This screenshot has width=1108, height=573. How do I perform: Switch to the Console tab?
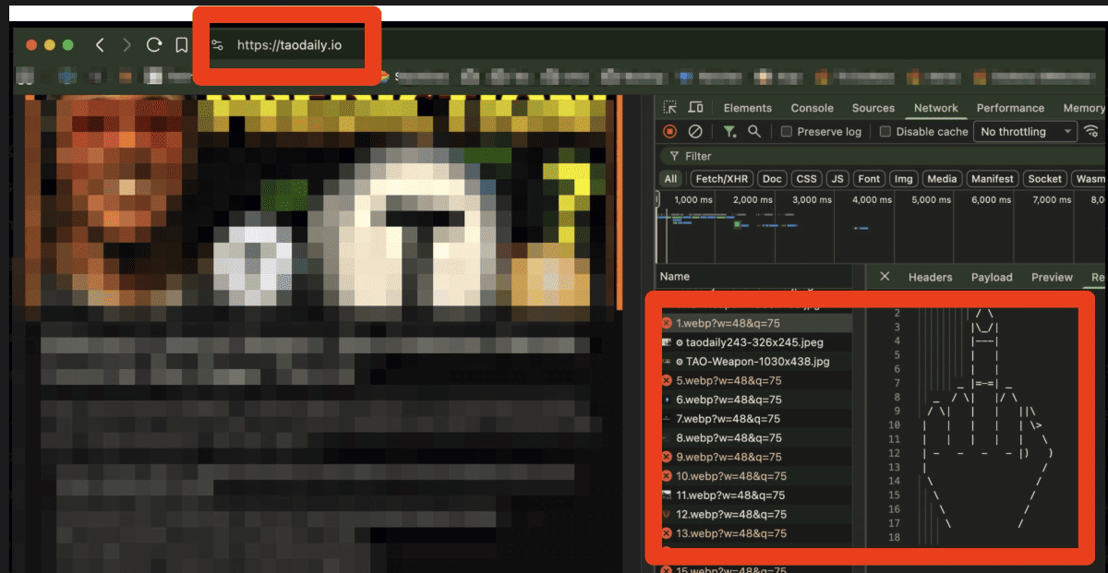812,108
